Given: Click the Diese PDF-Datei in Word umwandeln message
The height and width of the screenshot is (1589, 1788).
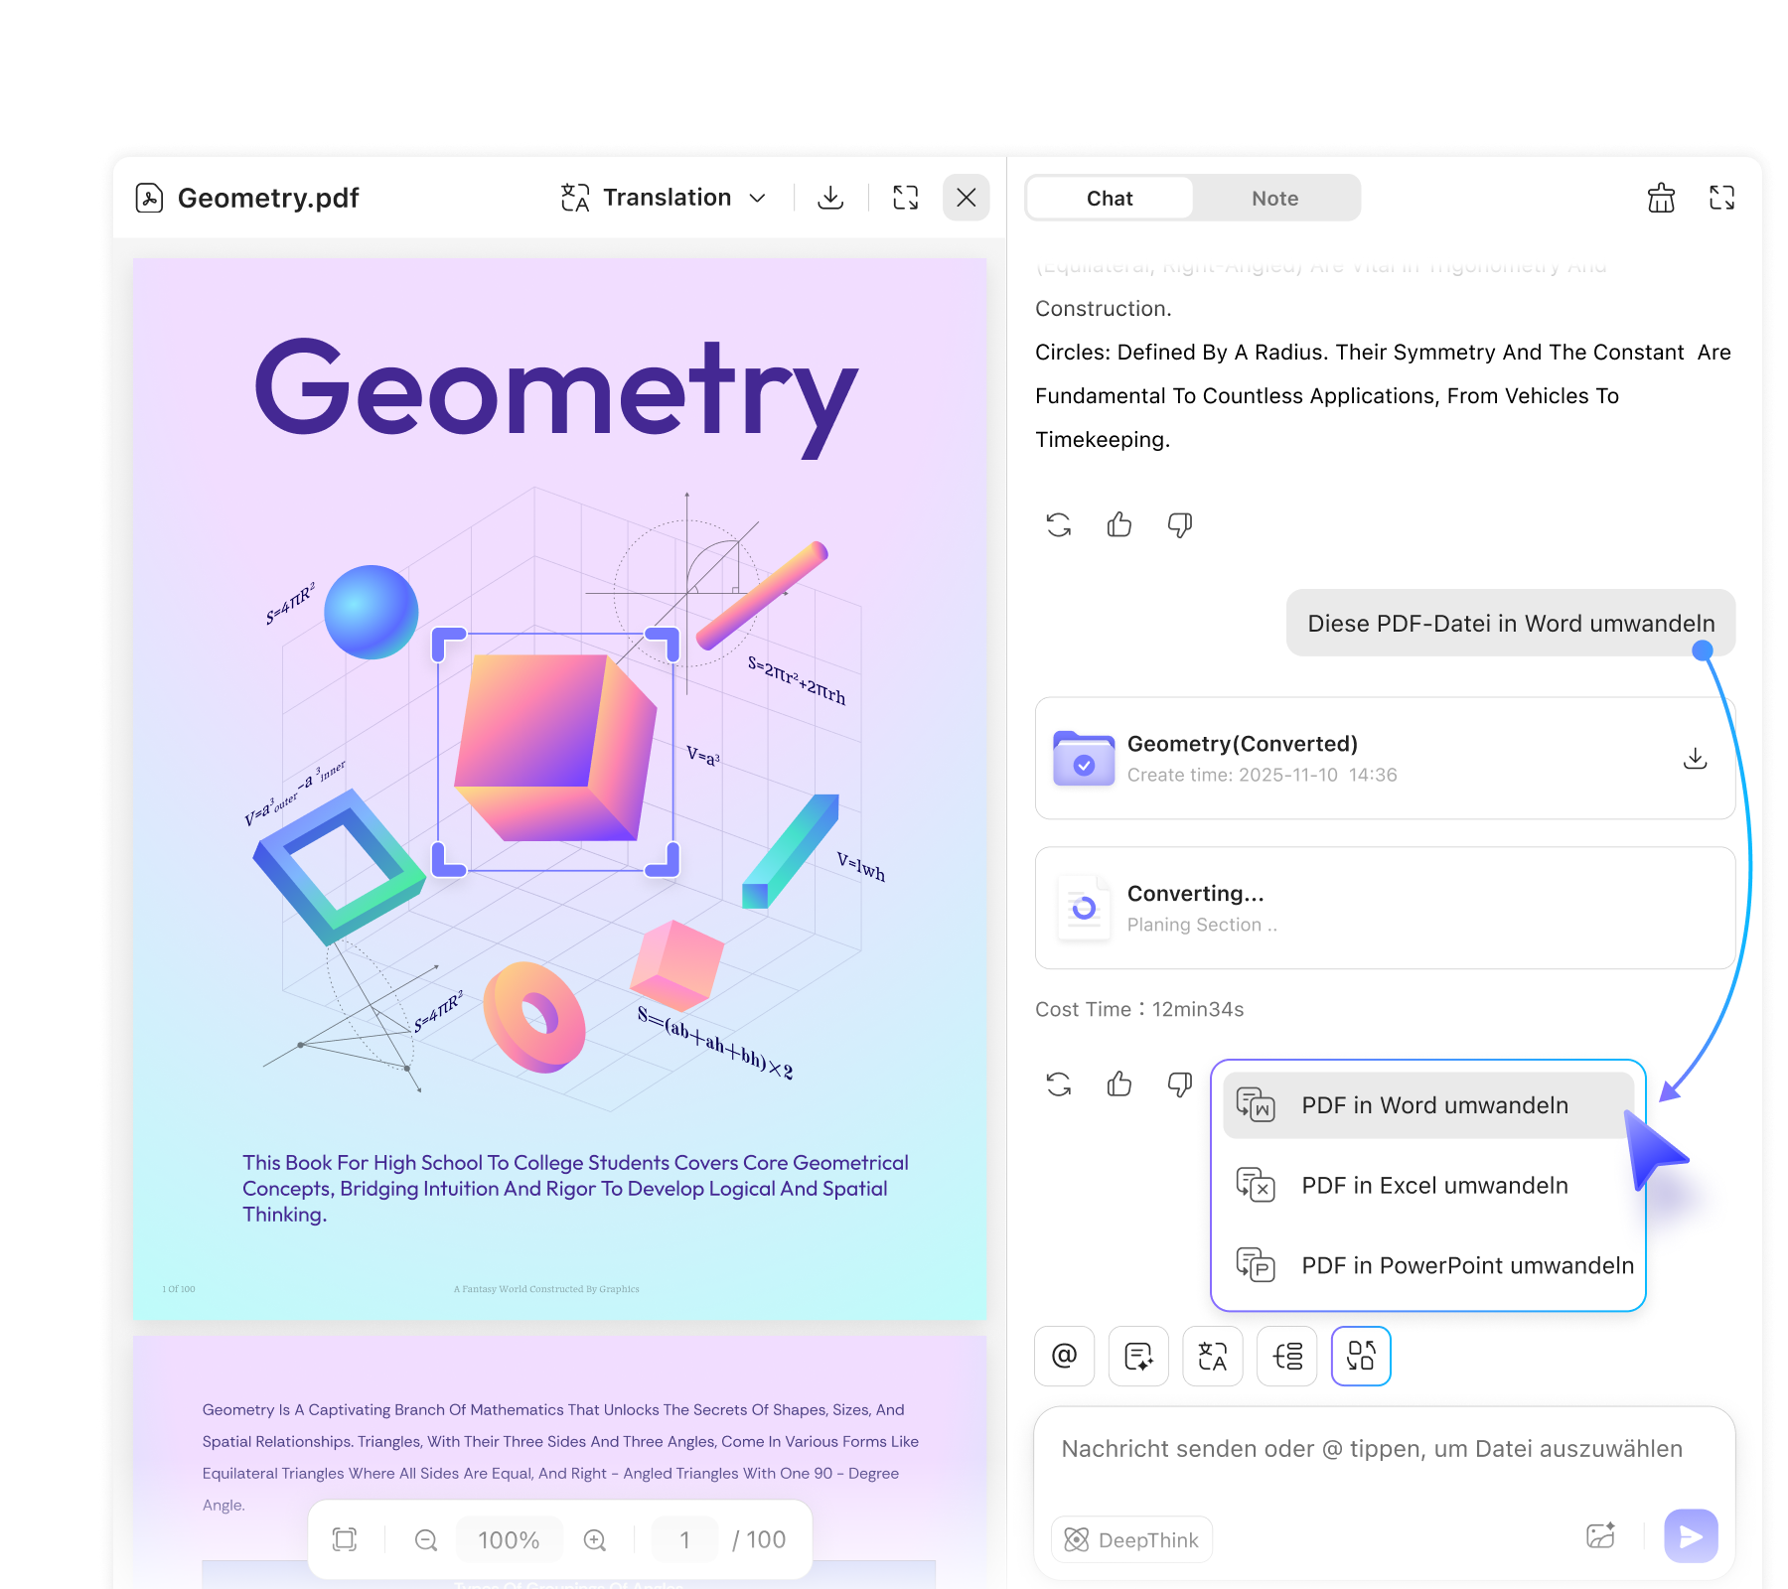Looking at the screenshot, I should pyautogui.click(x=1510, y=624).
